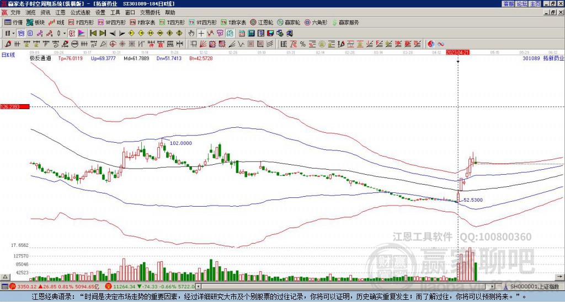Open the 窗口 menu
Viewport: 565px width, 302px height.
[130, 13]
